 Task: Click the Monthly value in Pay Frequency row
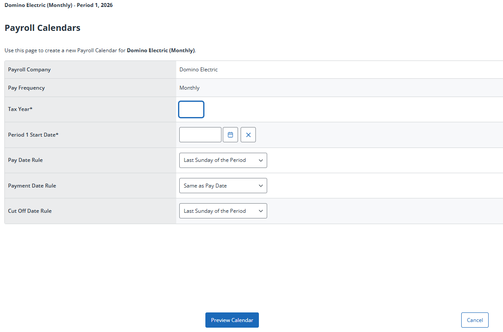click(189, 88)
